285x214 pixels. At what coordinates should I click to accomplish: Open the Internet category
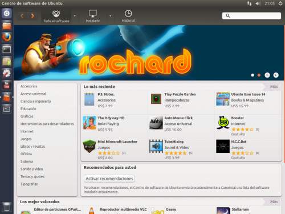[27, 131]
